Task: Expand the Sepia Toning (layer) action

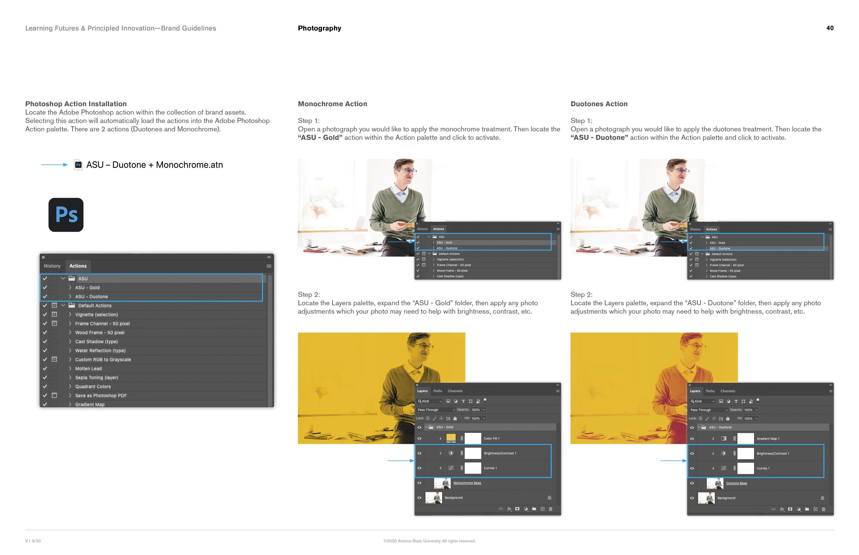Action: tap(70, 377)
